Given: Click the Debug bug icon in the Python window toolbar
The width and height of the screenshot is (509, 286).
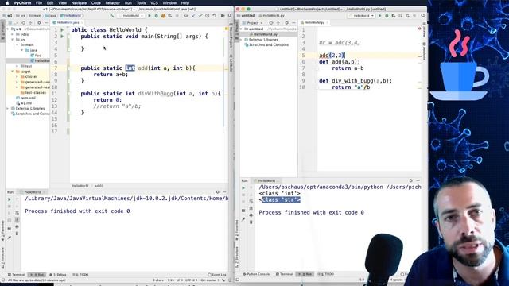Looking at the screenshot, I should [x=387, y=16].
